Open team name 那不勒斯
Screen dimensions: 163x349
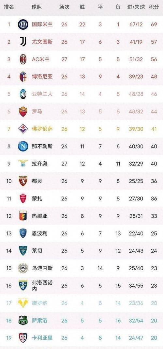click(x=42, y=146)
